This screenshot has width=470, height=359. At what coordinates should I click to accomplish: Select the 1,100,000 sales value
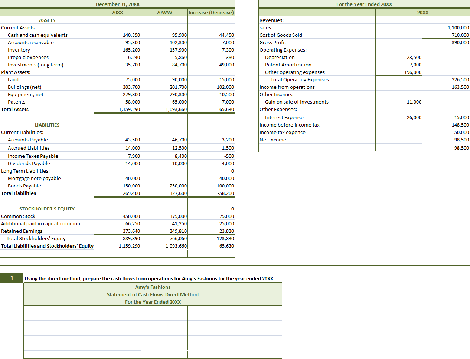click(458, 27)
